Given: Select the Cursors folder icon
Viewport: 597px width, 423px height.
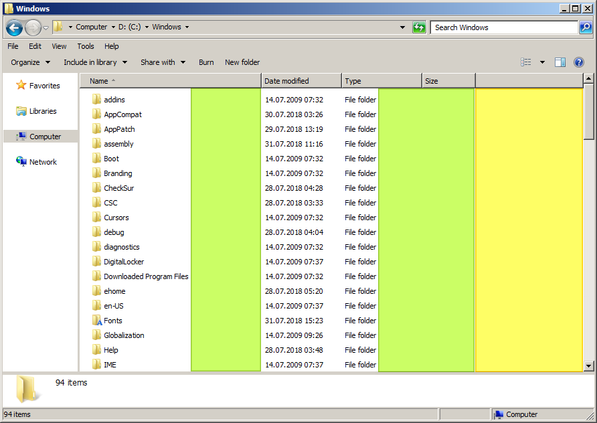Looking at the screenshot, I should 96,218.
